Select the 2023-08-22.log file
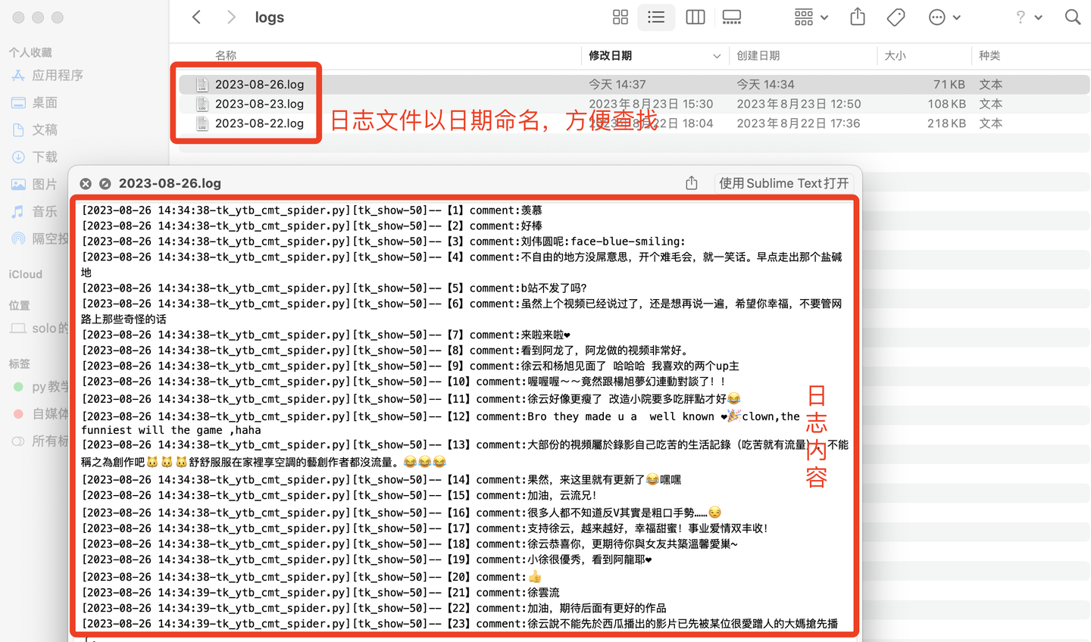 (259, 123)
